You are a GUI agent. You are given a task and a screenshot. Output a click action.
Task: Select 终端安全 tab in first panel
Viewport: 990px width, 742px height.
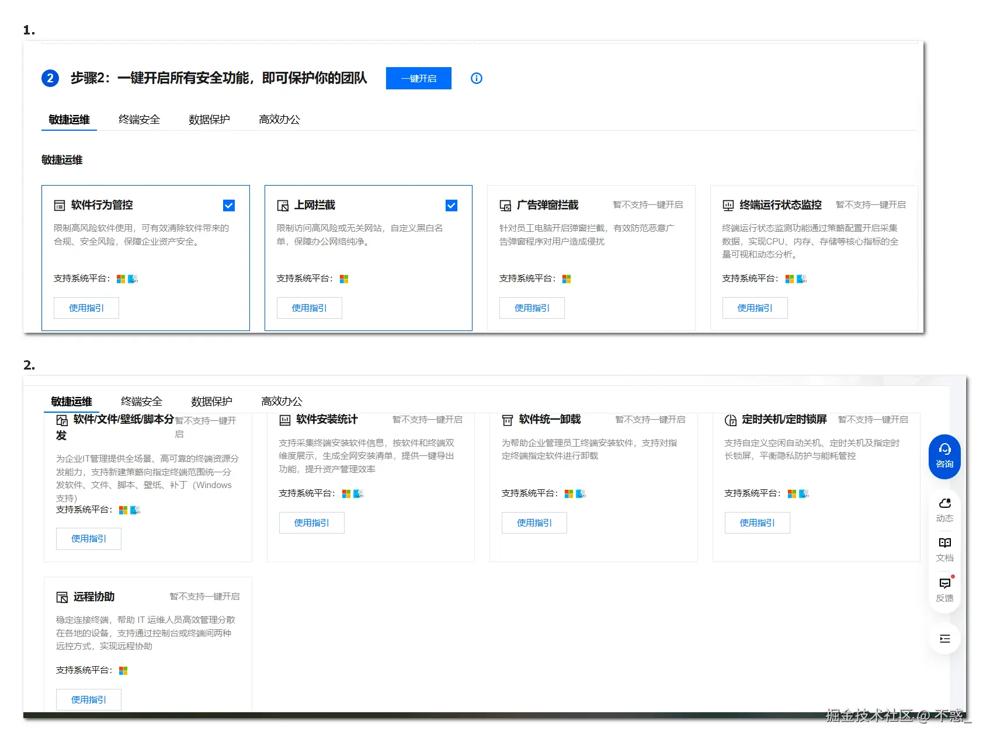point(139,120)
